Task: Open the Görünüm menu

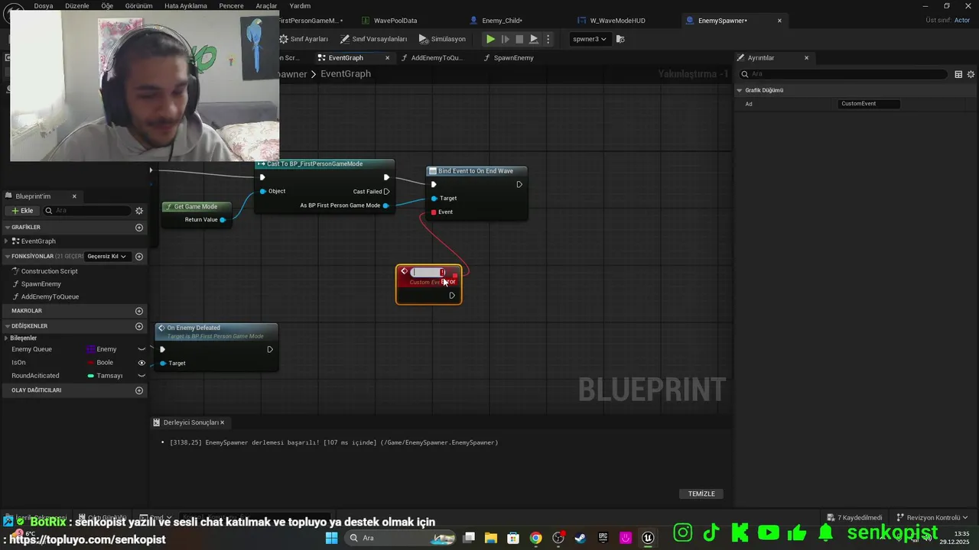Action: click(138, 5)
